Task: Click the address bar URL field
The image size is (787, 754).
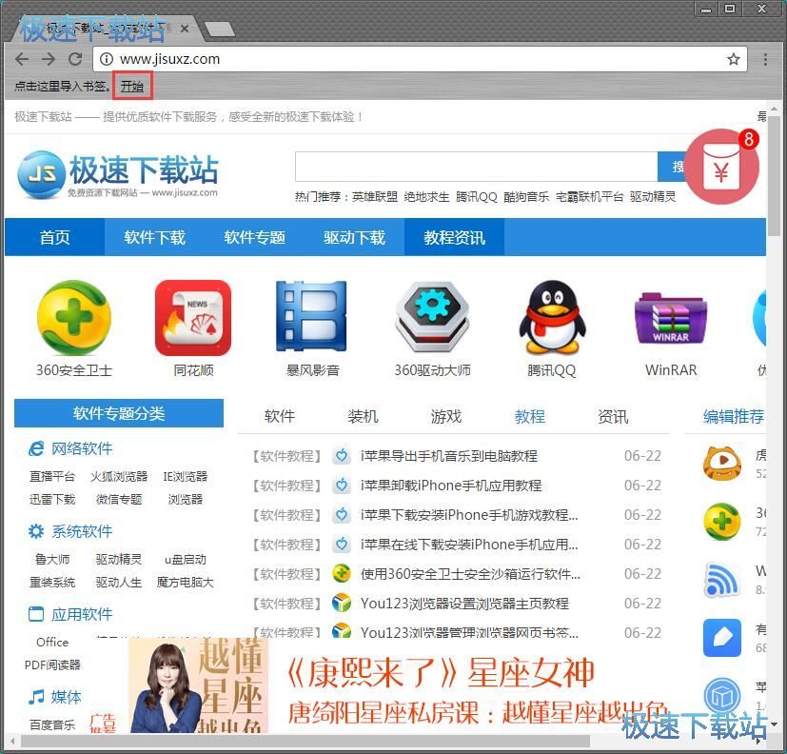Action: [420, 59]
